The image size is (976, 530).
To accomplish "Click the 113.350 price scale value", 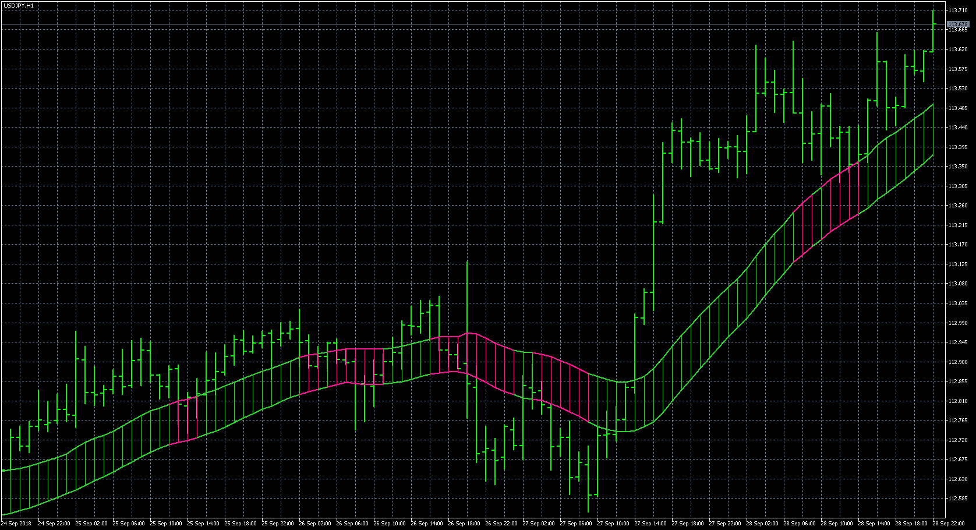I will point(958,167).
